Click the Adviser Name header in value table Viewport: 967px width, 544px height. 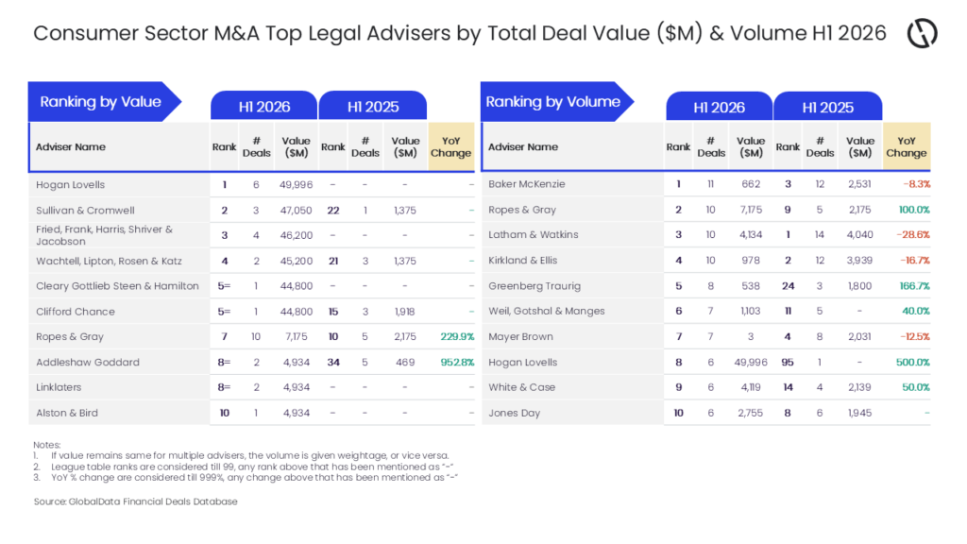click(x=70, y=146)
